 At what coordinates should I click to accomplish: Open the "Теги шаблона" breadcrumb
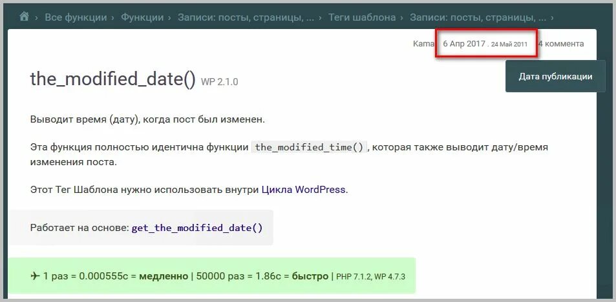[x=362, y=17]
